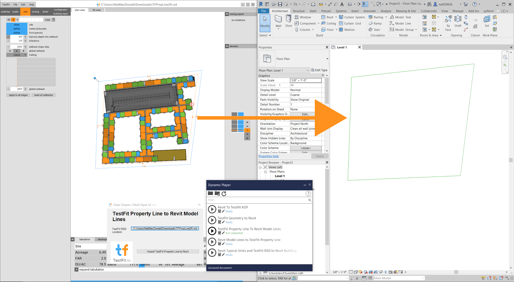This screenshot has width=514, height=282.
Task: Select the Wall tool in Revit ribbon
Action: (x=278, y=21)
